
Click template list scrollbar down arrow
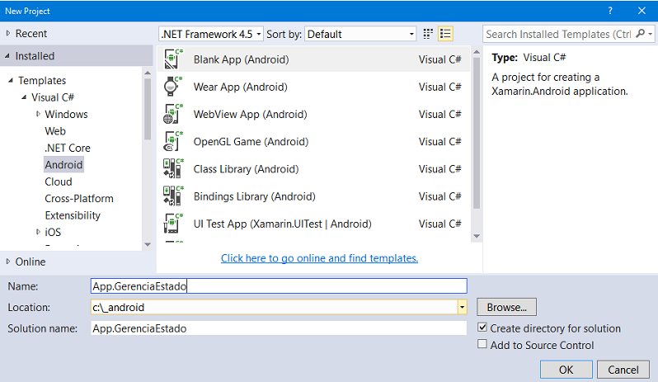click(477, 236)
